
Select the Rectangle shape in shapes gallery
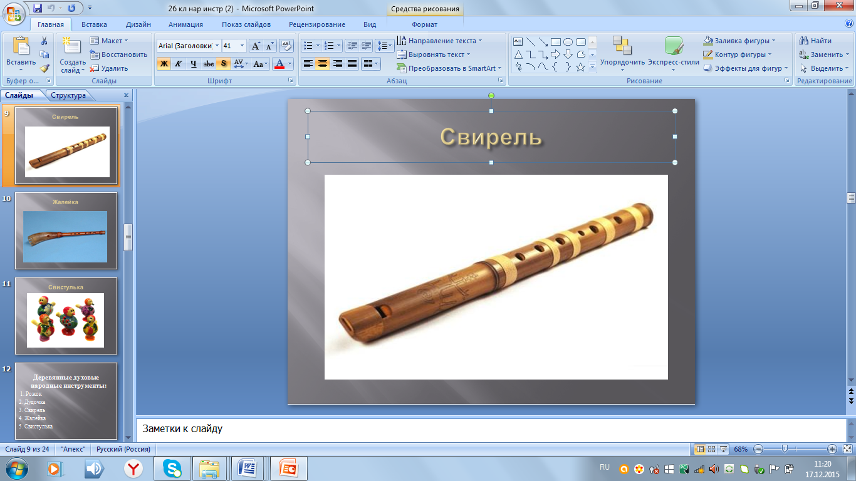coord(555,42)
